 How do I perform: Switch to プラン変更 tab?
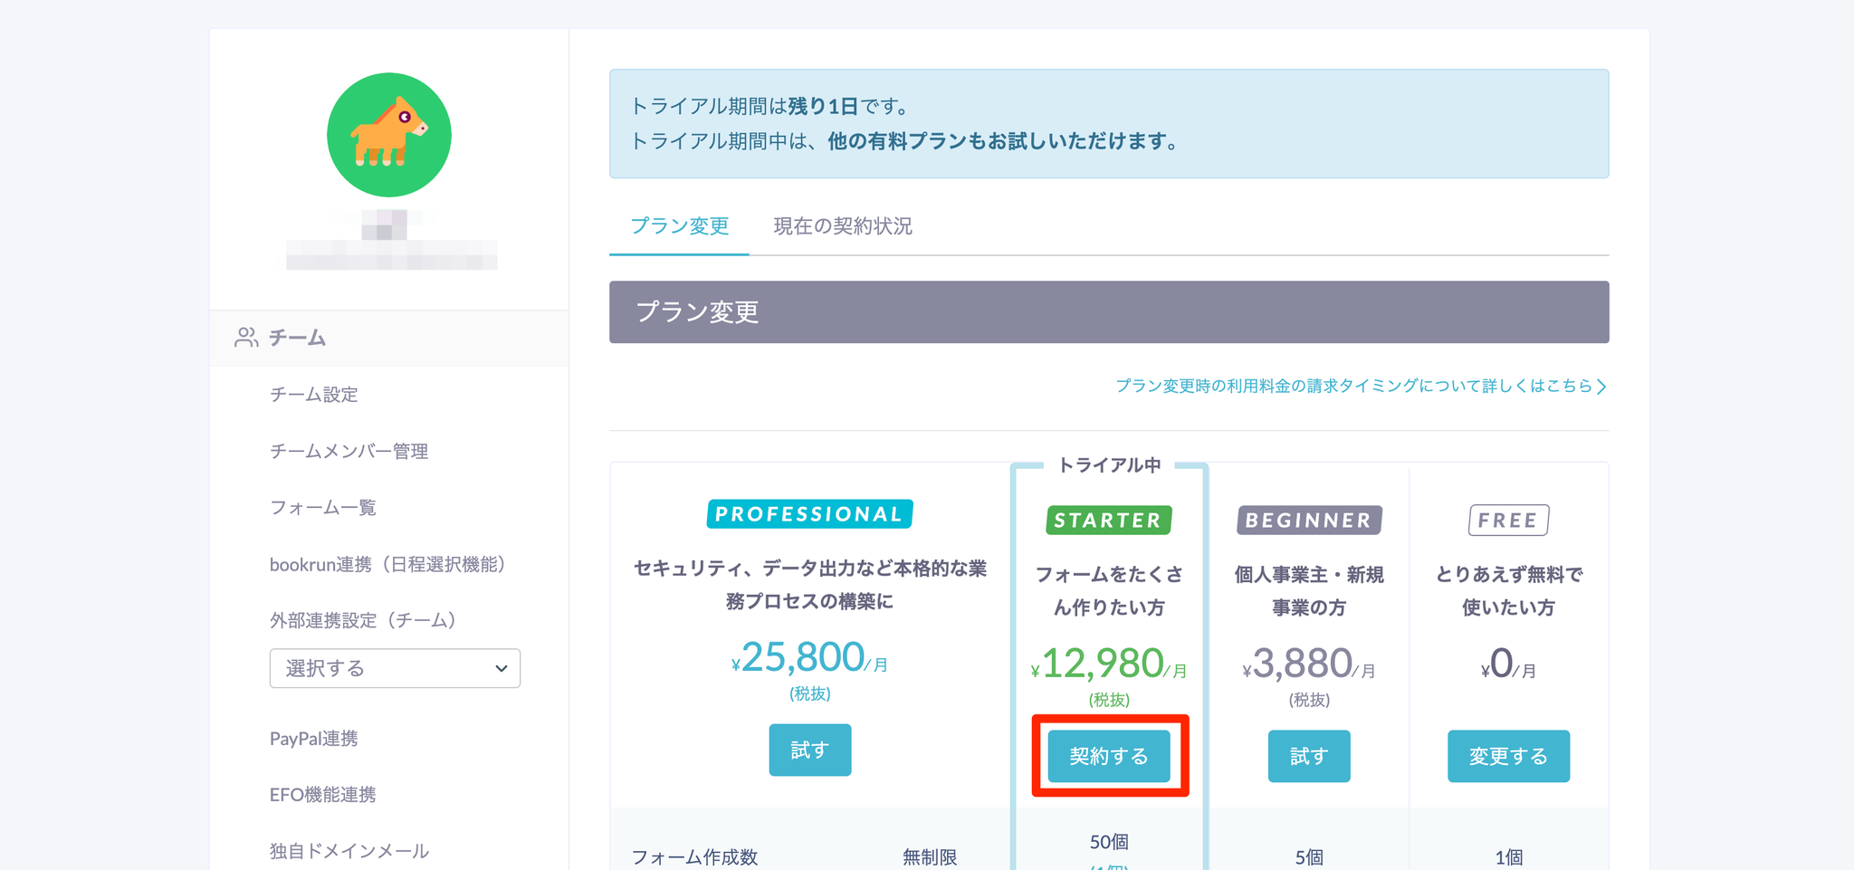(679, 226)
